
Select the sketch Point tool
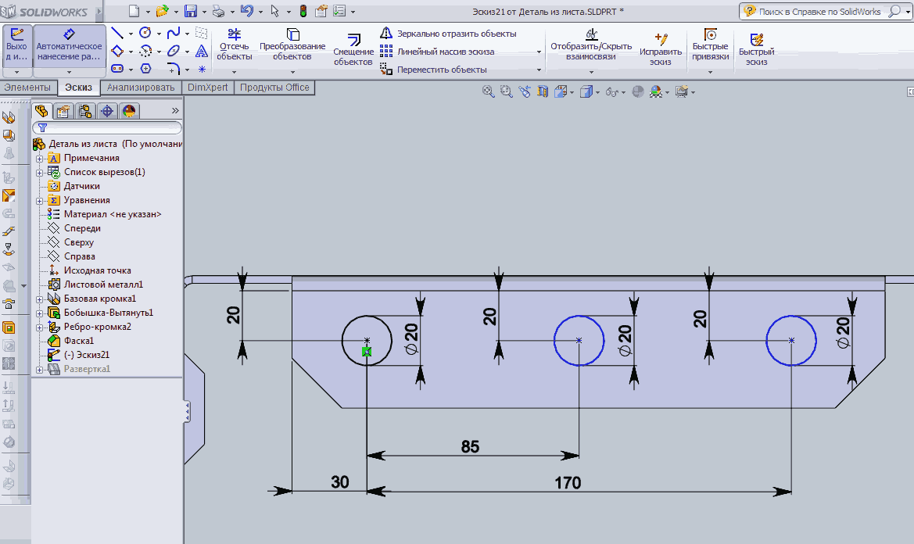202,70
